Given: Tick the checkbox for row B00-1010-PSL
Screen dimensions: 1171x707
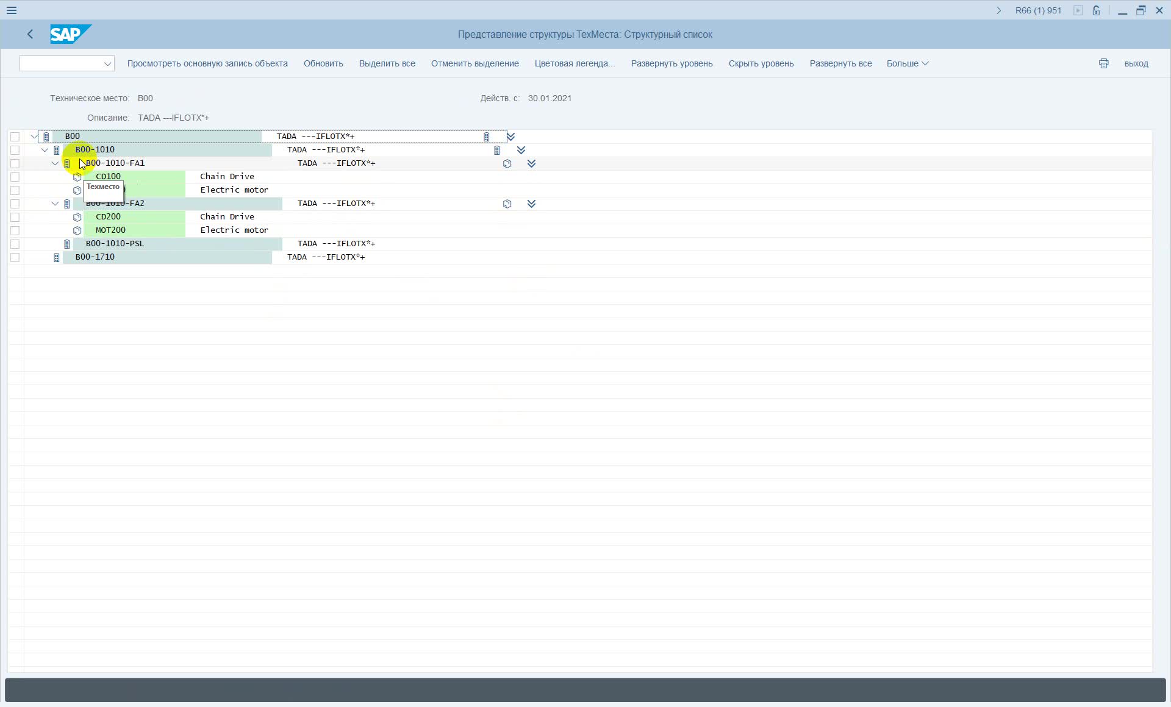Looking at the screenshot, I should 15,244.
